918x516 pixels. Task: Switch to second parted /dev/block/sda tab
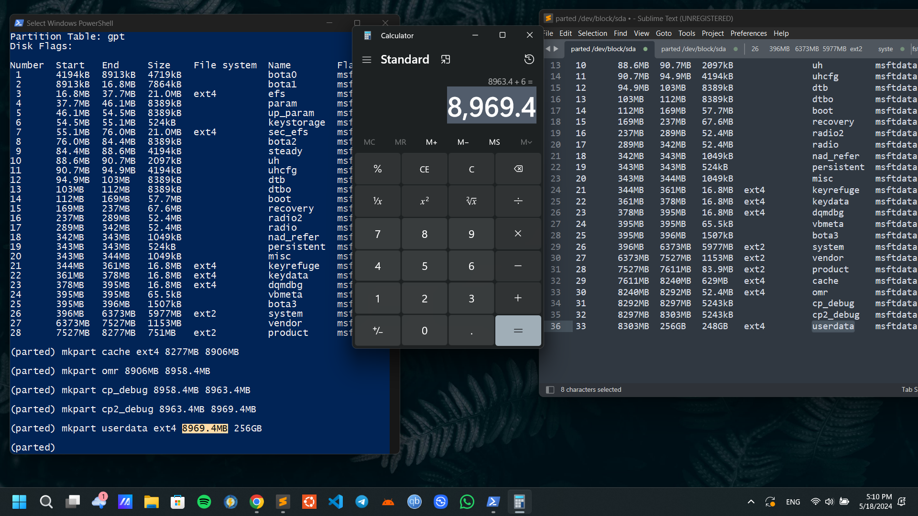[x=693, y=49]
